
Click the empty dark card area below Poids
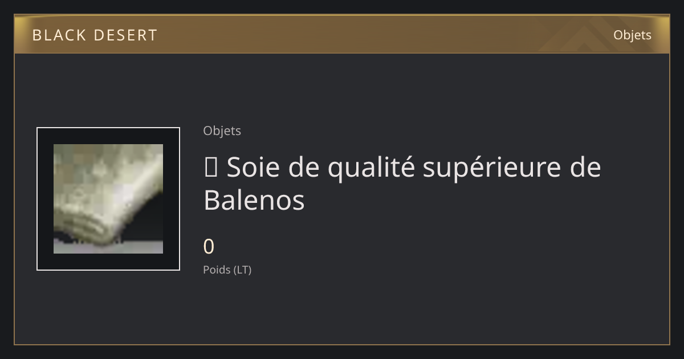pos(399,311)
